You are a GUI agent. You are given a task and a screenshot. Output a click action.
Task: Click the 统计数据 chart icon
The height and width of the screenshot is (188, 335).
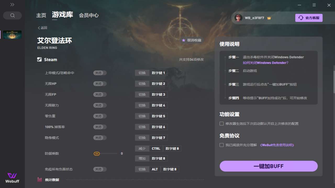click(x=40, y=180)
